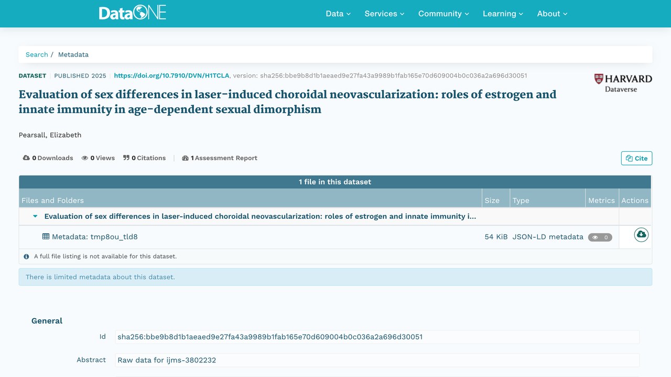Open the Data dropdown menu

[x=338, y=14]
